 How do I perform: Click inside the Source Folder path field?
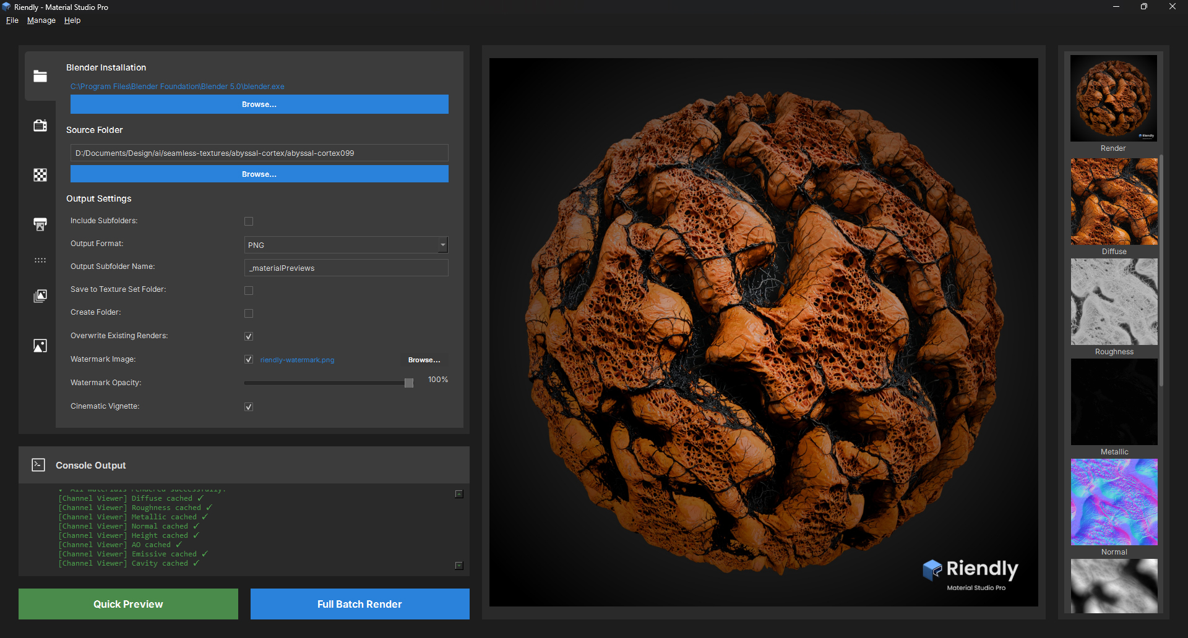259,153
